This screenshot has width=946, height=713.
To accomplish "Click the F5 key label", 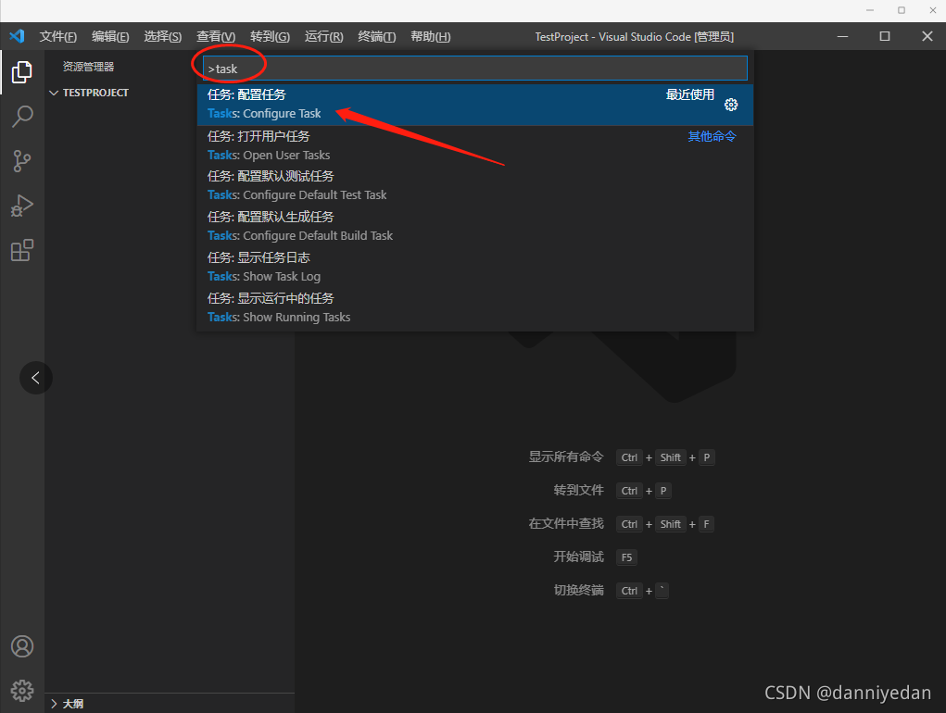I will point(627,557).
